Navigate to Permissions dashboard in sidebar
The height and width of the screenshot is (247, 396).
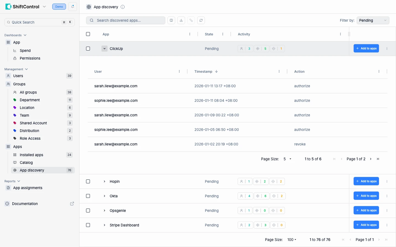pyautogui.click(x=30, y=58)
